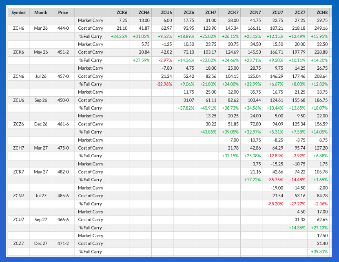The image size is (339, 262).
Task: Click the +34.35% full carry value
Action: click(x=119, y=36)
